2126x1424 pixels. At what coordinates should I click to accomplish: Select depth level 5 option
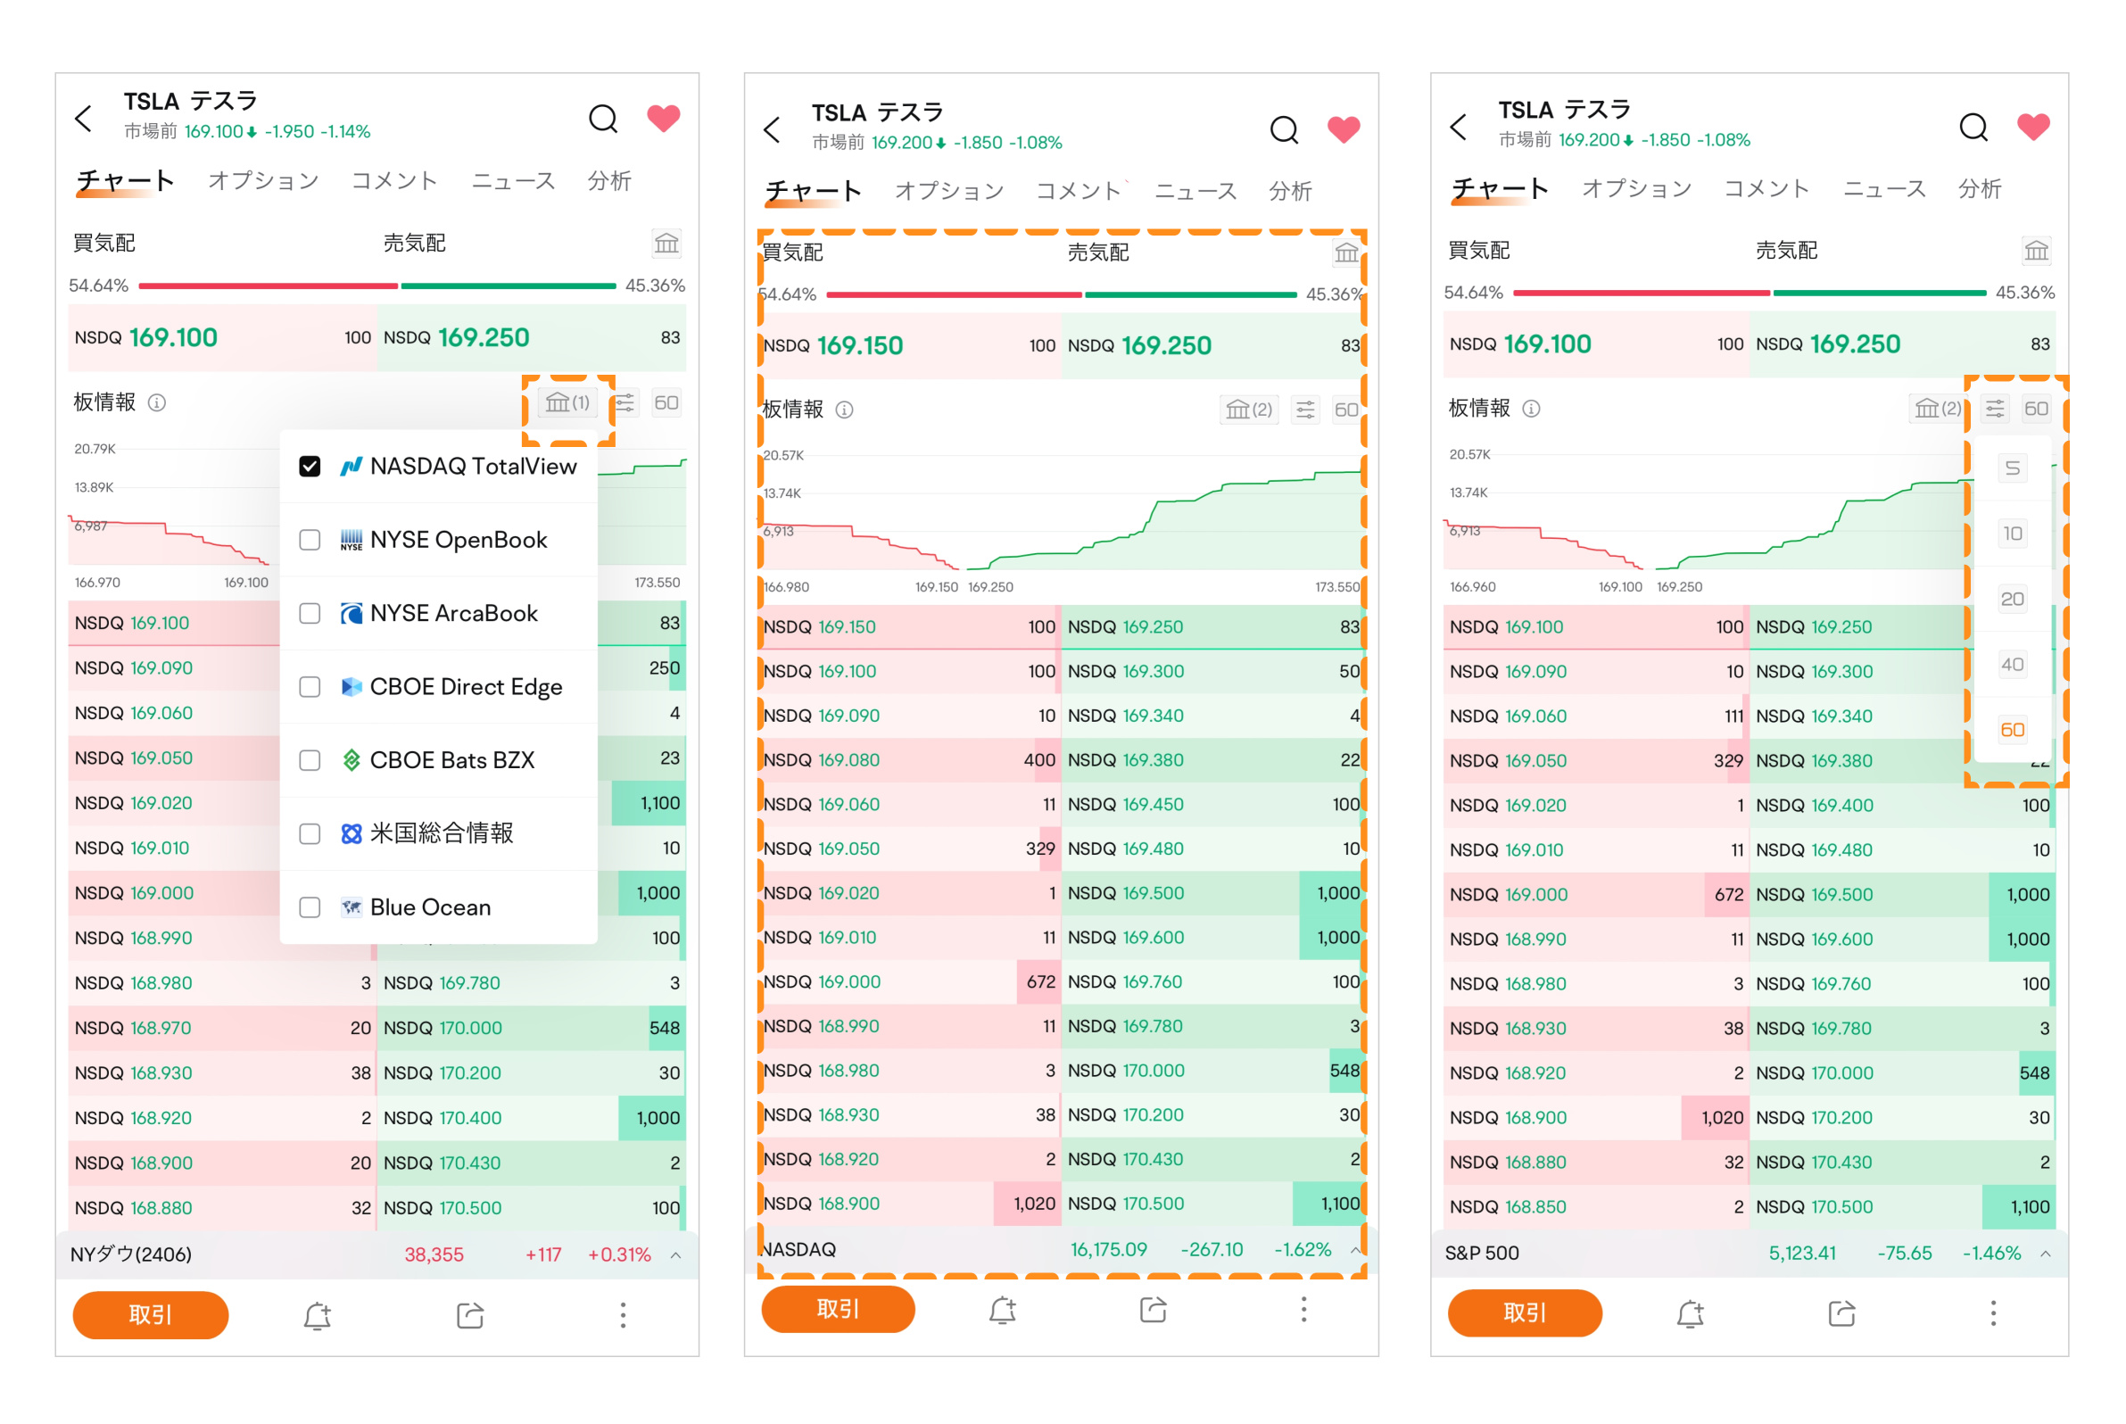(2013, 468)
